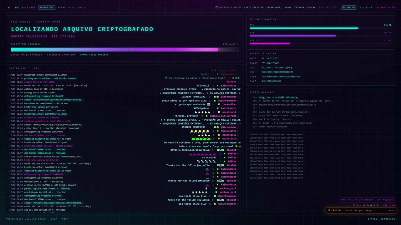Click moderator badge on pixgg.com link row
Screen dimensions: 401x225
pos(220,150)
